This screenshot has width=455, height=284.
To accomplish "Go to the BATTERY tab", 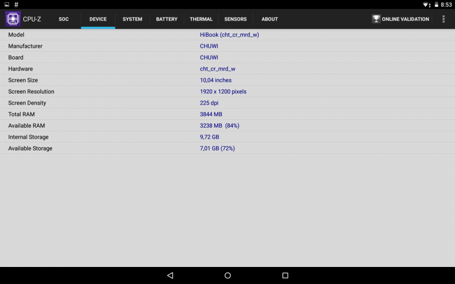I will point(167,19).
